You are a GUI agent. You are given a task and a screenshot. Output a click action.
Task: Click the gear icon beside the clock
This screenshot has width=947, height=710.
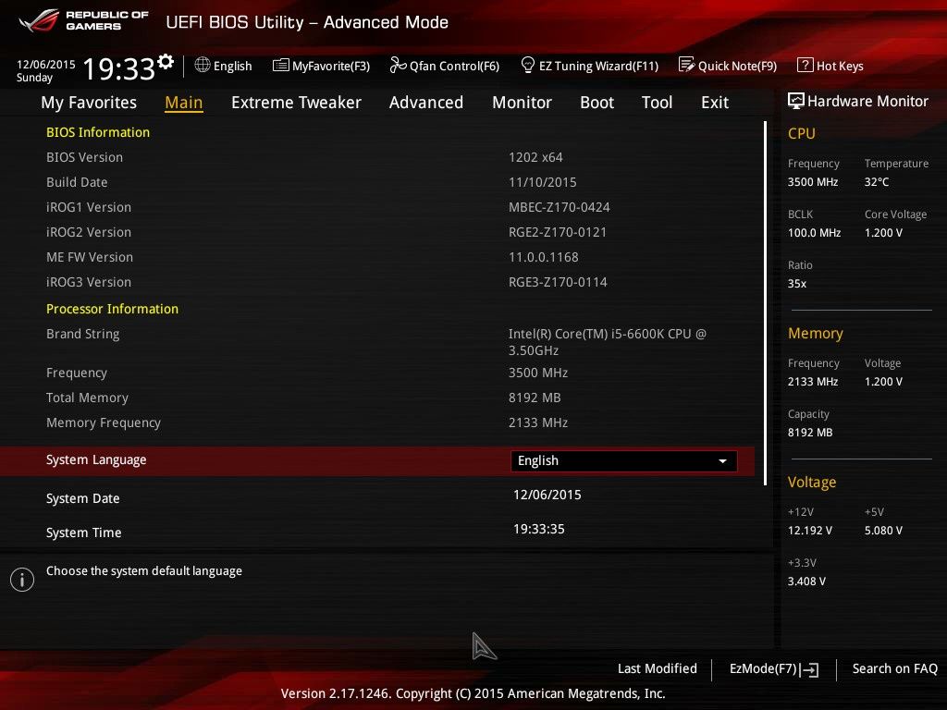[x=166, y=62]
